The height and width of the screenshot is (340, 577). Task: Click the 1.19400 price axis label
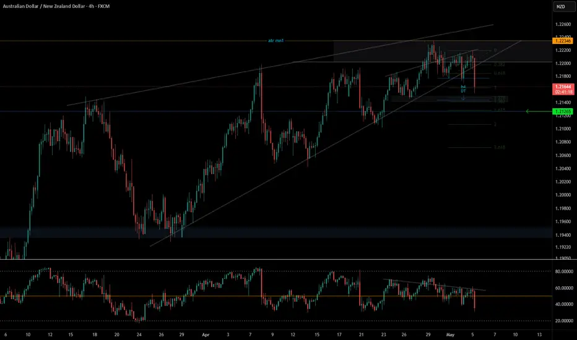coord(563,235)
